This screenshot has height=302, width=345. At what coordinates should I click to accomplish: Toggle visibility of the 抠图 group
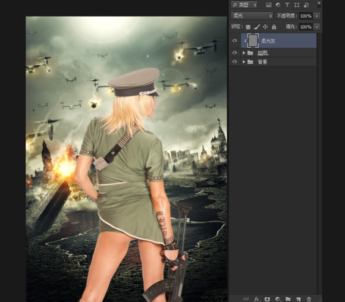pos(234,53)
